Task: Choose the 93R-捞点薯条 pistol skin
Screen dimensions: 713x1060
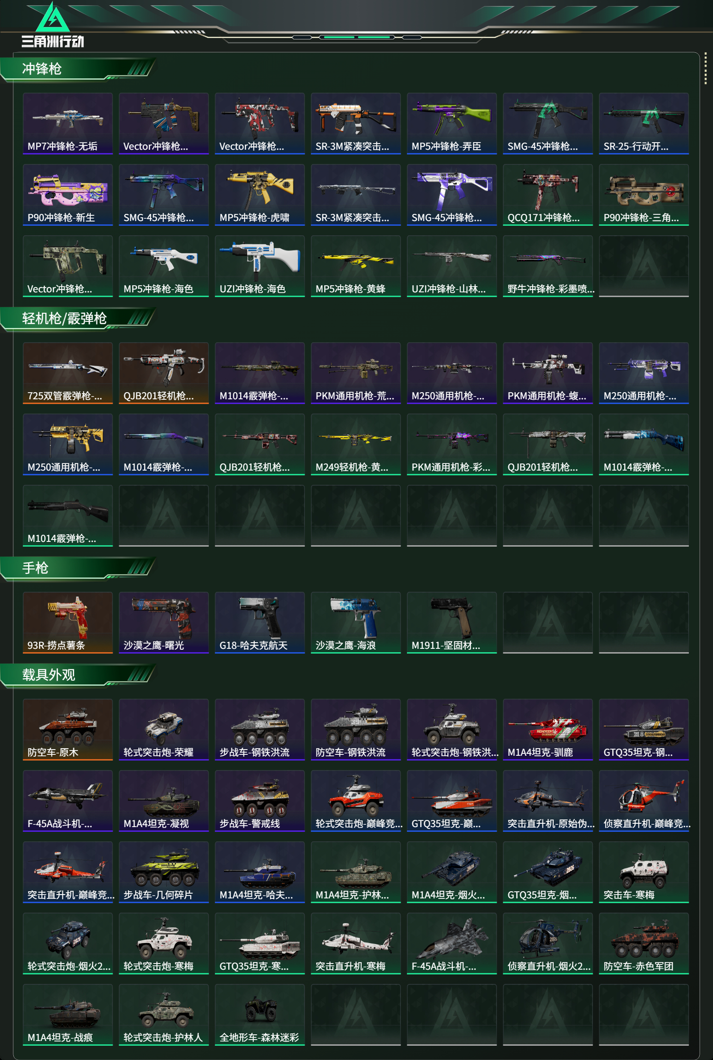Action: point(68,623)
